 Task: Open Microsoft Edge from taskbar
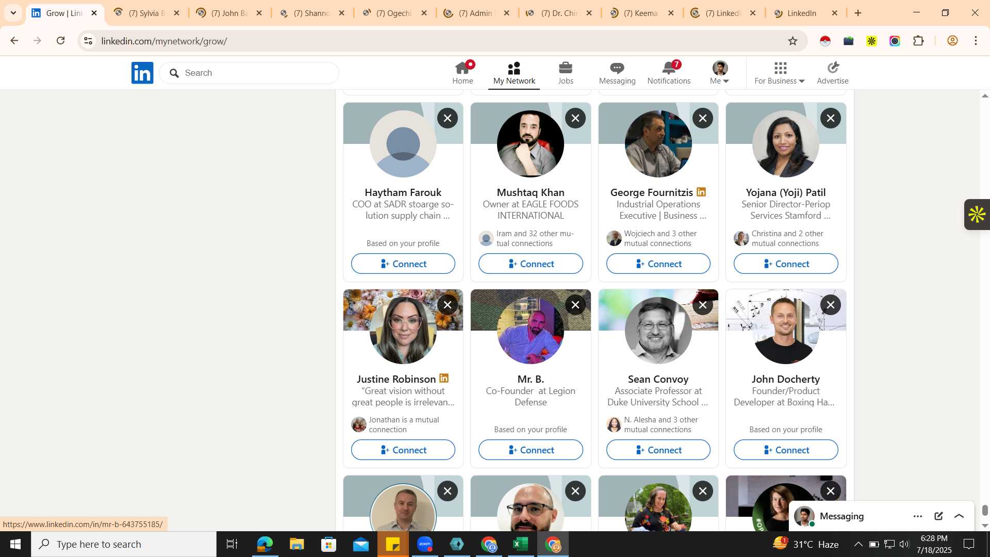pyautogui.click(x=265, y=544)
